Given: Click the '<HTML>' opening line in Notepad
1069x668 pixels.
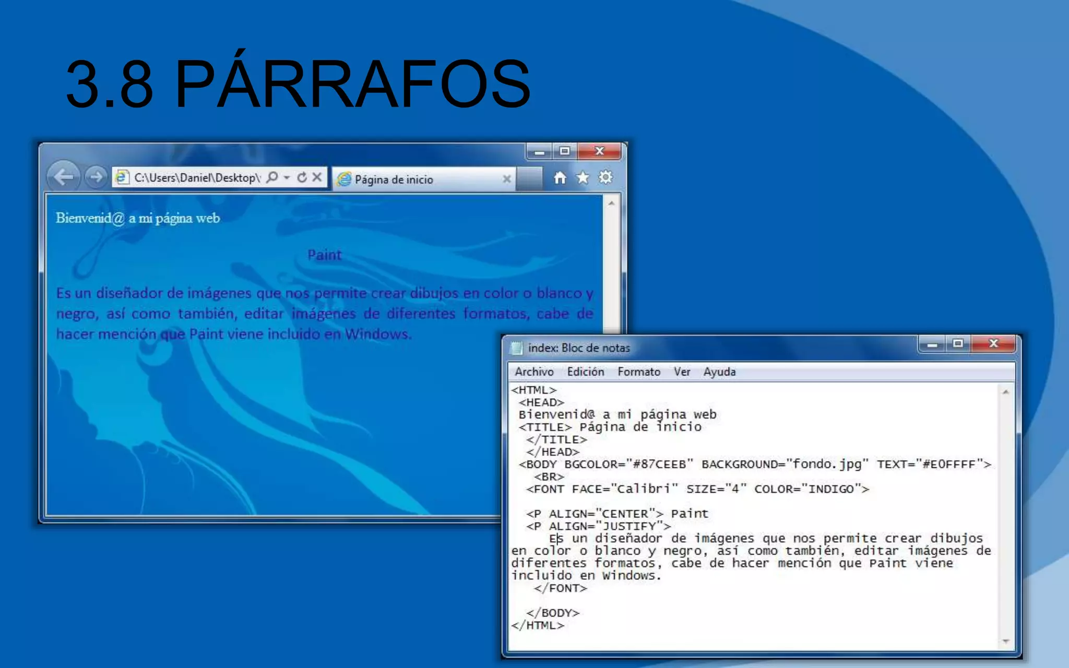Looking at the screenshot, I should (533, 390).
